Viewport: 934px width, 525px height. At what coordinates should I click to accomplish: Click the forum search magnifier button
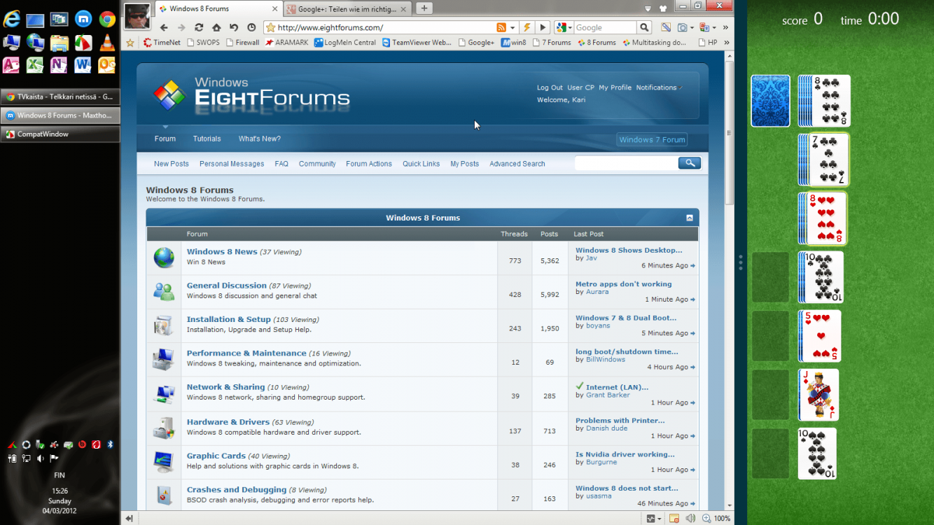689,163
